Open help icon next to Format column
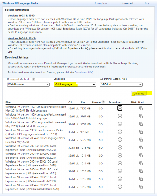Image resolution: width=157 pixels, height=196 pixels. [103, 102]
